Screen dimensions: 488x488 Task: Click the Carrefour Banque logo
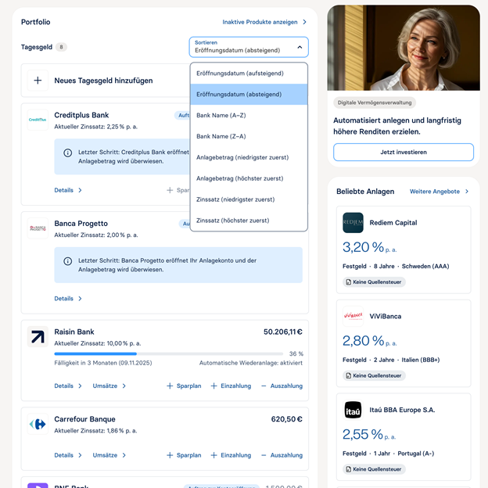click(38, 424)
